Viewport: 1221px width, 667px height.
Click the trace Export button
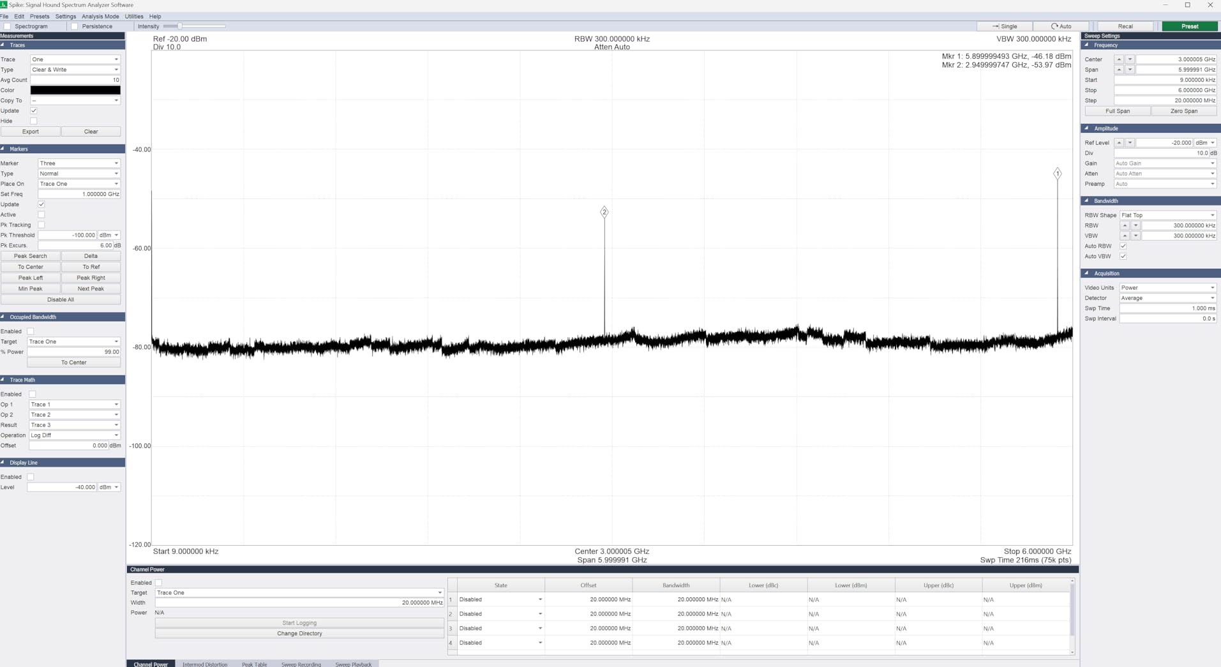pos(31,131)
